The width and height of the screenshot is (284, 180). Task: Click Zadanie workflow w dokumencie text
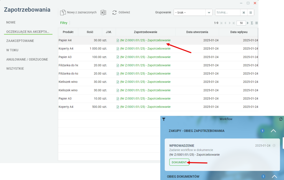tap(191, 150)
